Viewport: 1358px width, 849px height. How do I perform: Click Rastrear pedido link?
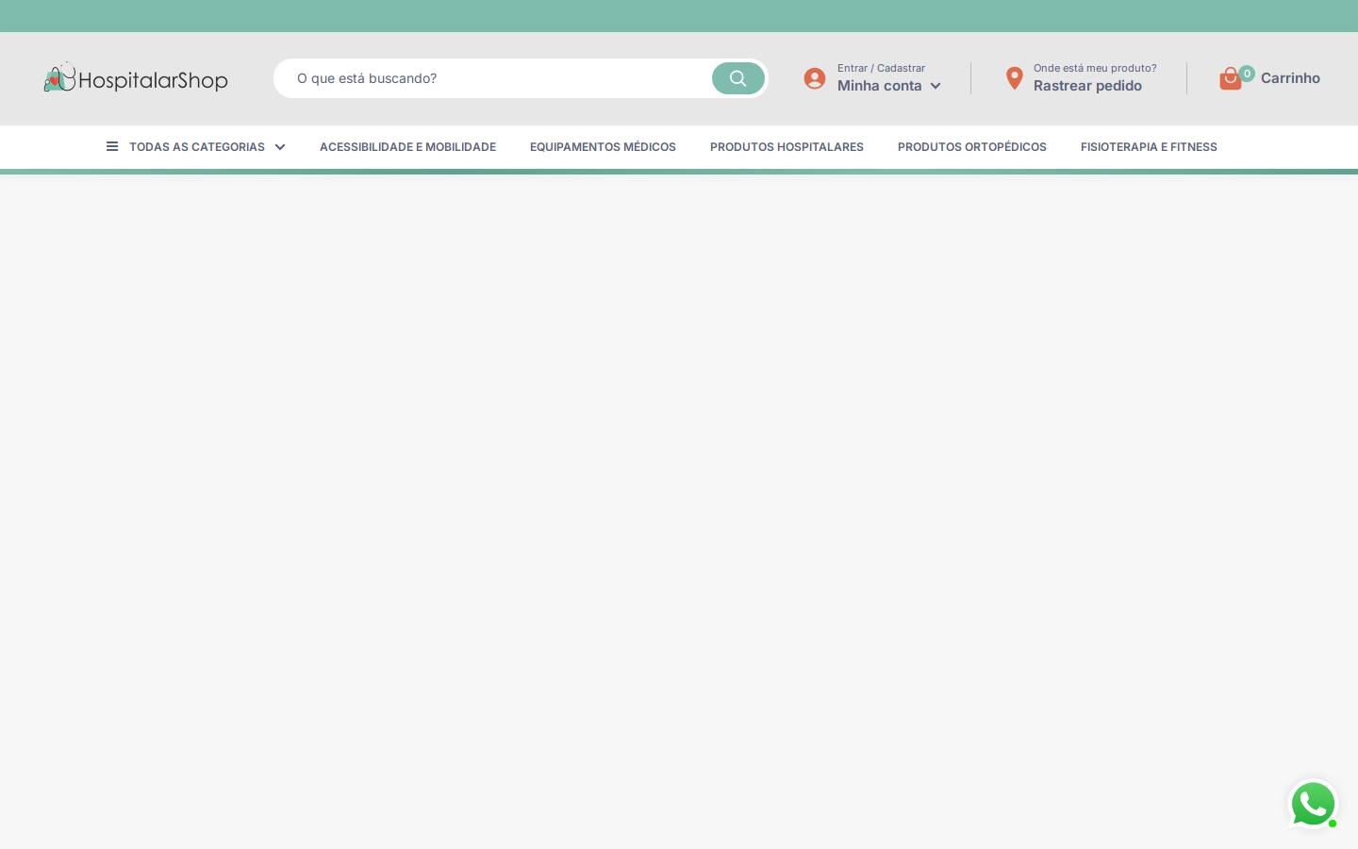1087,86
